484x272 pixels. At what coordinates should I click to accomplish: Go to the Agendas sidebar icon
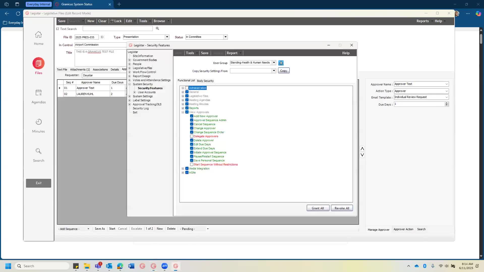coord(39,93)
